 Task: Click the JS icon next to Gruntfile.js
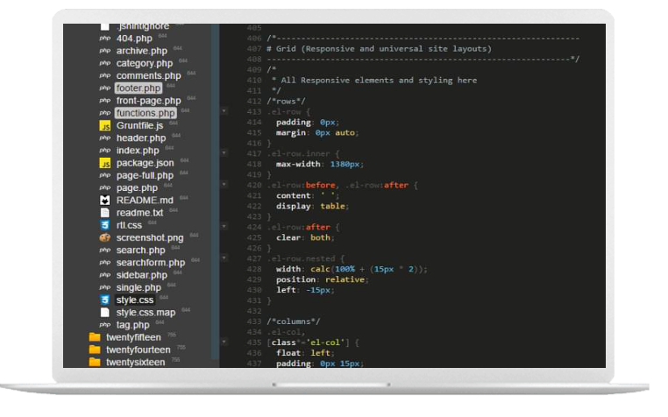pos(105,125)
